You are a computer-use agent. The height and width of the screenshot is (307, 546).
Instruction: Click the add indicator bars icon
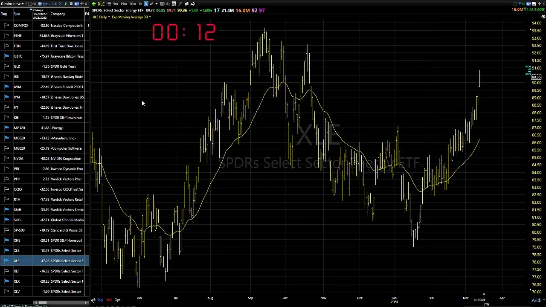168,4
